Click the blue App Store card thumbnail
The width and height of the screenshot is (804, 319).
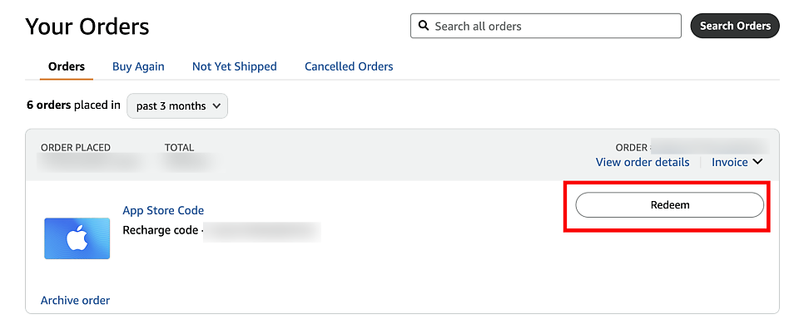pos(77,238)
